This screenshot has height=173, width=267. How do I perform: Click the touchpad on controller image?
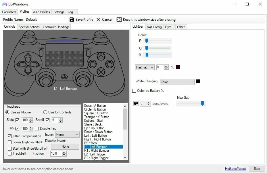64,55
